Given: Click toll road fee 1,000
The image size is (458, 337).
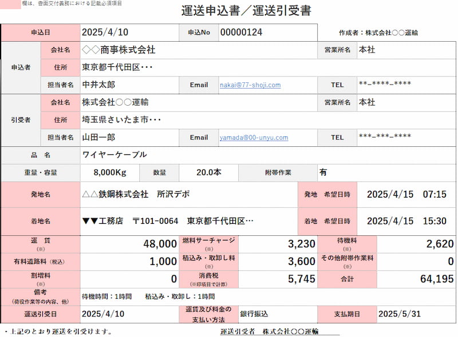Looking at the screenshot, I should coord(163,261).
